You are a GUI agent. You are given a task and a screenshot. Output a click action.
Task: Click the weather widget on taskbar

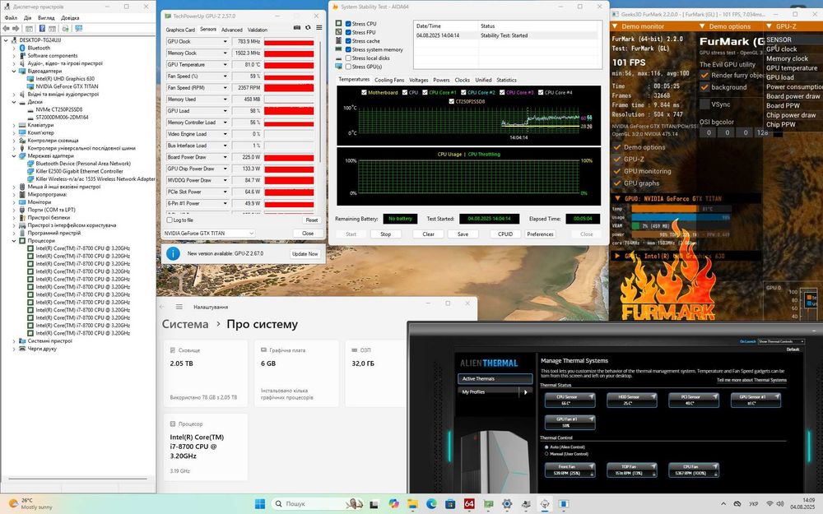coord(30,504)
